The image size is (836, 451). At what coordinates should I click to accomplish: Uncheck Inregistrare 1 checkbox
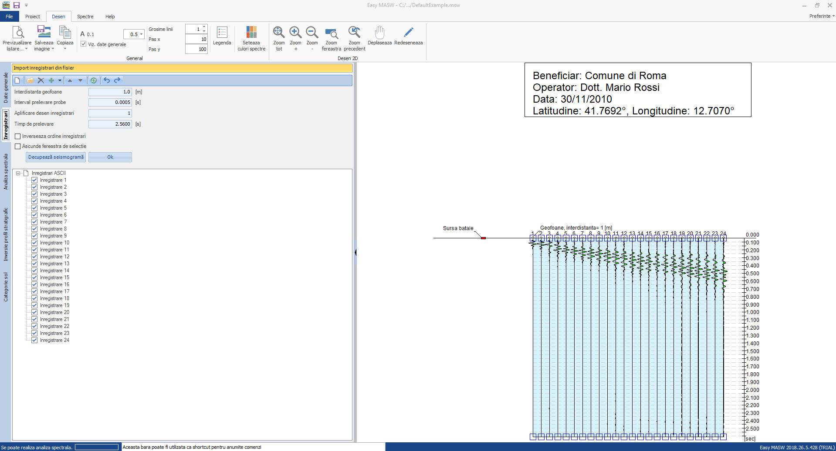coord(34,180)
